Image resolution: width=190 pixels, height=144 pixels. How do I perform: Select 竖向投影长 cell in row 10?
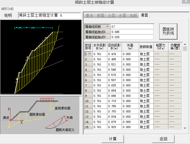(114, 101)
